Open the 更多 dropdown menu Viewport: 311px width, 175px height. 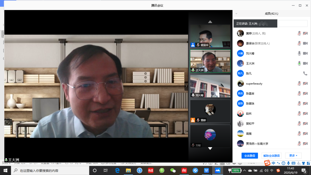click(x=293, y=156)
